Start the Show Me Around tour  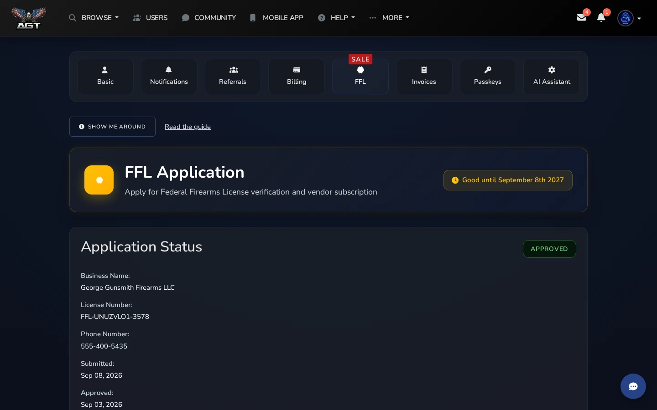(112, 127)
